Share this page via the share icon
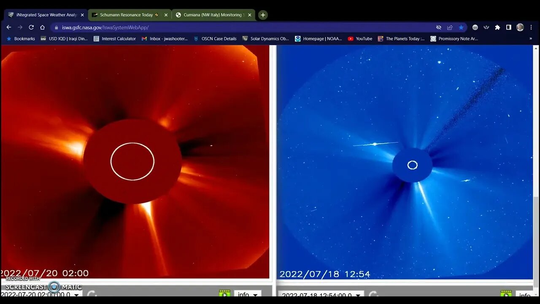Image resolution: width=540 pixels, height=304 pixels. [x=450, y=27]
